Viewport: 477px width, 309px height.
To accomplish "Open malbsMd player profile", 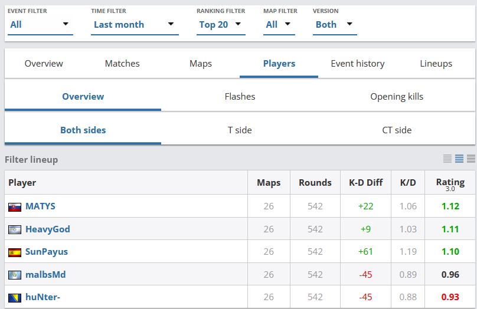I will (x=45, y=274).
